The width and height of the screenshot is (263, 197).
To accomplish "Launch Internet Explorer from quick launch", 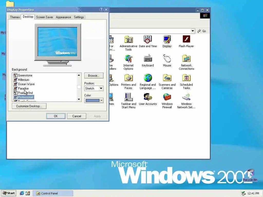I will [22, 193].
